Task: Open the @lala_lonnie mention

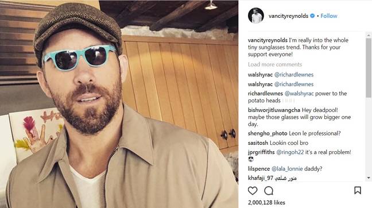Action: [287, 169]
